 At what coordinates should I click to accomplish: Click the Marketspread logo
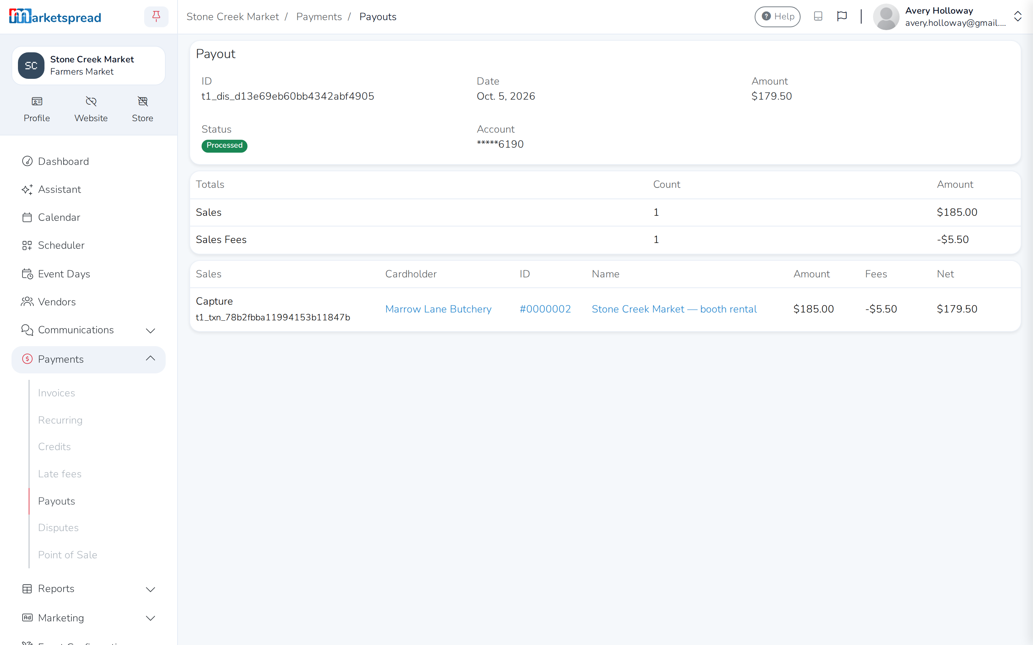pos(55,16)
